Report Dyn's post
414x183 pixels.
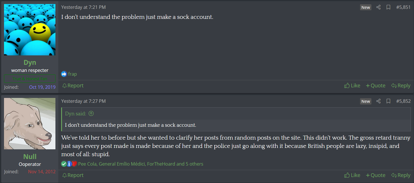73,86
